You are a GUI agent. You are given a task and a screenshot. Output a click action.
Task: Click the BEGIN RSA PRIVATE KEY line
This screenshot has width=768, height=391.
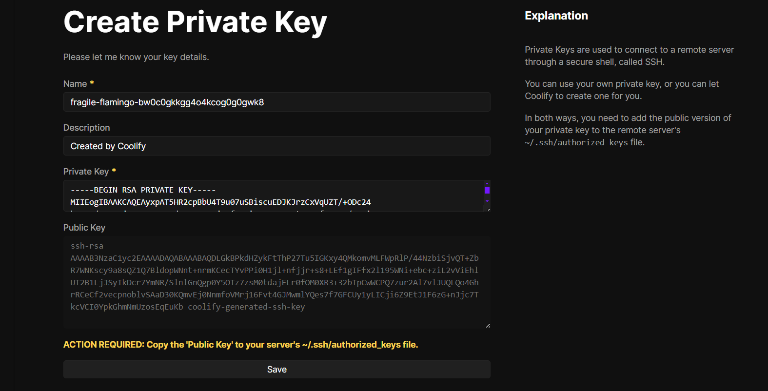pos(143,190)
